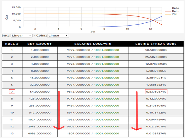Select bet amount 2.00000000 cell
The height and width of the screenshot is (138, 185).
[x=40, y=57]
